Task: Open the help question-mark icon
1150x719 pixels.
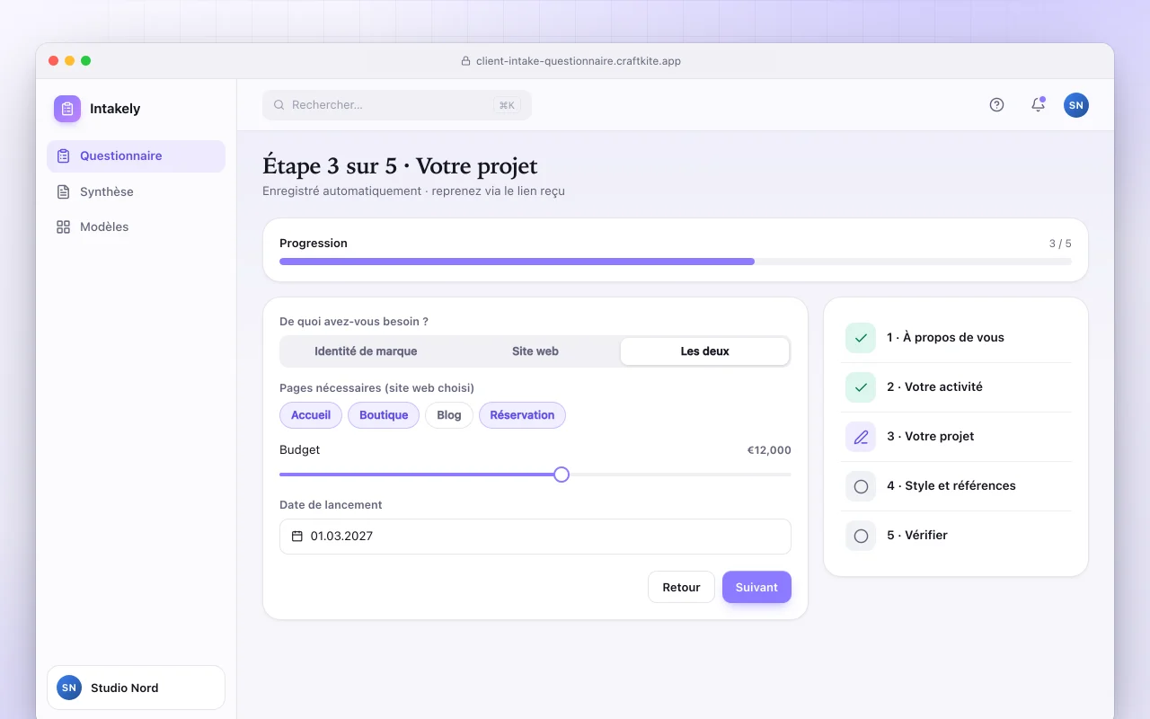Action: point(996,105)
